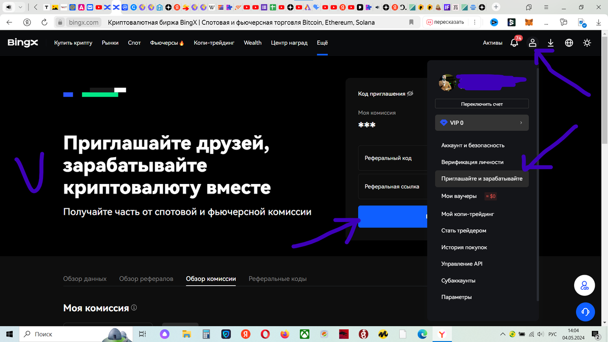Open Спот navigation item

tap(134, 43)
